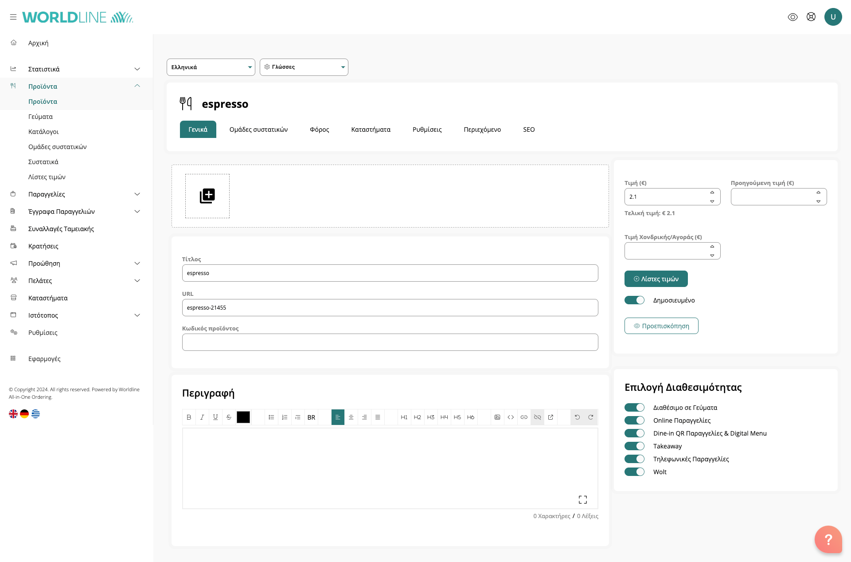Click the Λίστες τιμών button
The height and width of the screenshot is (562, 851).
click(x=656, y=279)
